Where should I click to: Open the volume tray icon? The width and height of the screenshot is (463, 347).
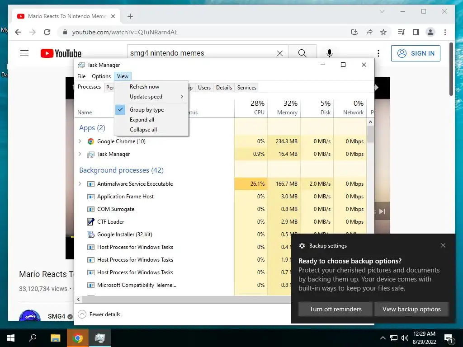click(405, 338)
